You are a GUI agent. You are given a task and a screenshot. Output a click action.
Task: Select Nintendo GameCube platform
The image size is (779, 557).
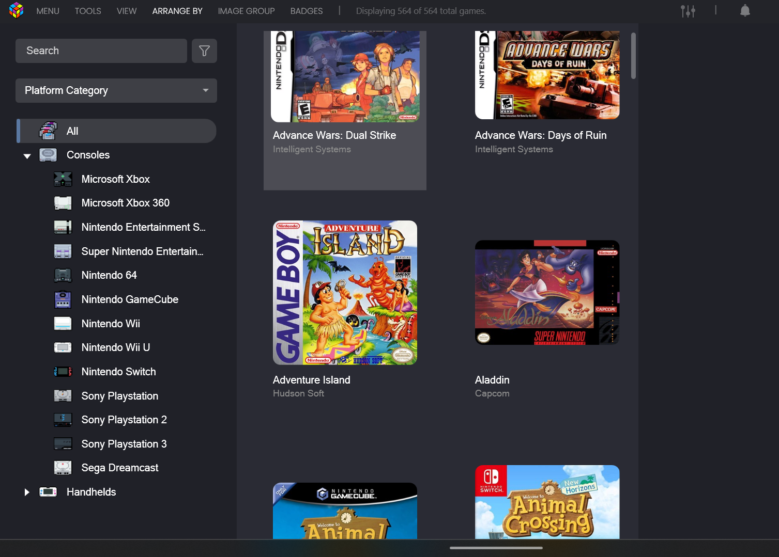[x=130, y=299]
